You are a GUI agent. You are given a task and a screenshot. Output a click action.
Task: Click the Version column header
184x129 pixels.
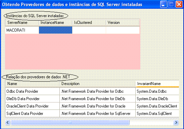(123, 23)
